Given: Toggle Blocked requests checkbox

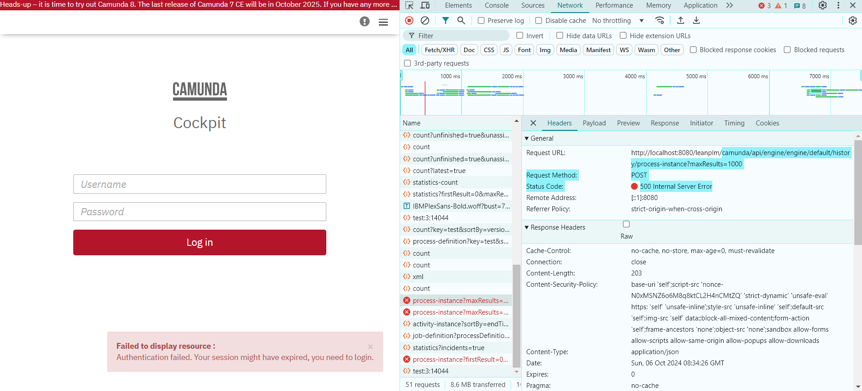Looking at the screenshot, I should [x=787, y=49].
